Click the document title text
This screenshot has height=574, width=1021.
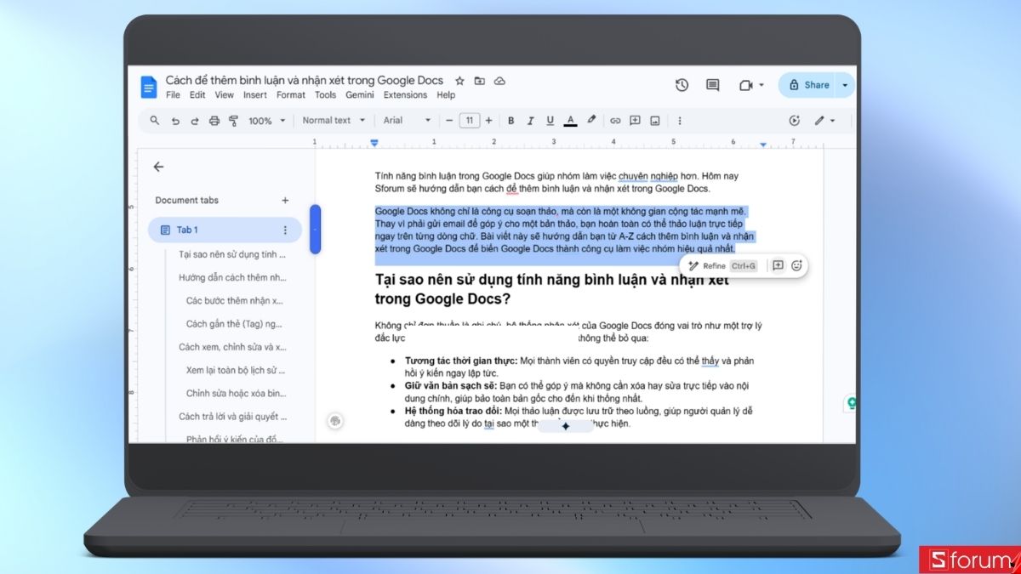[x=304, y=81]
